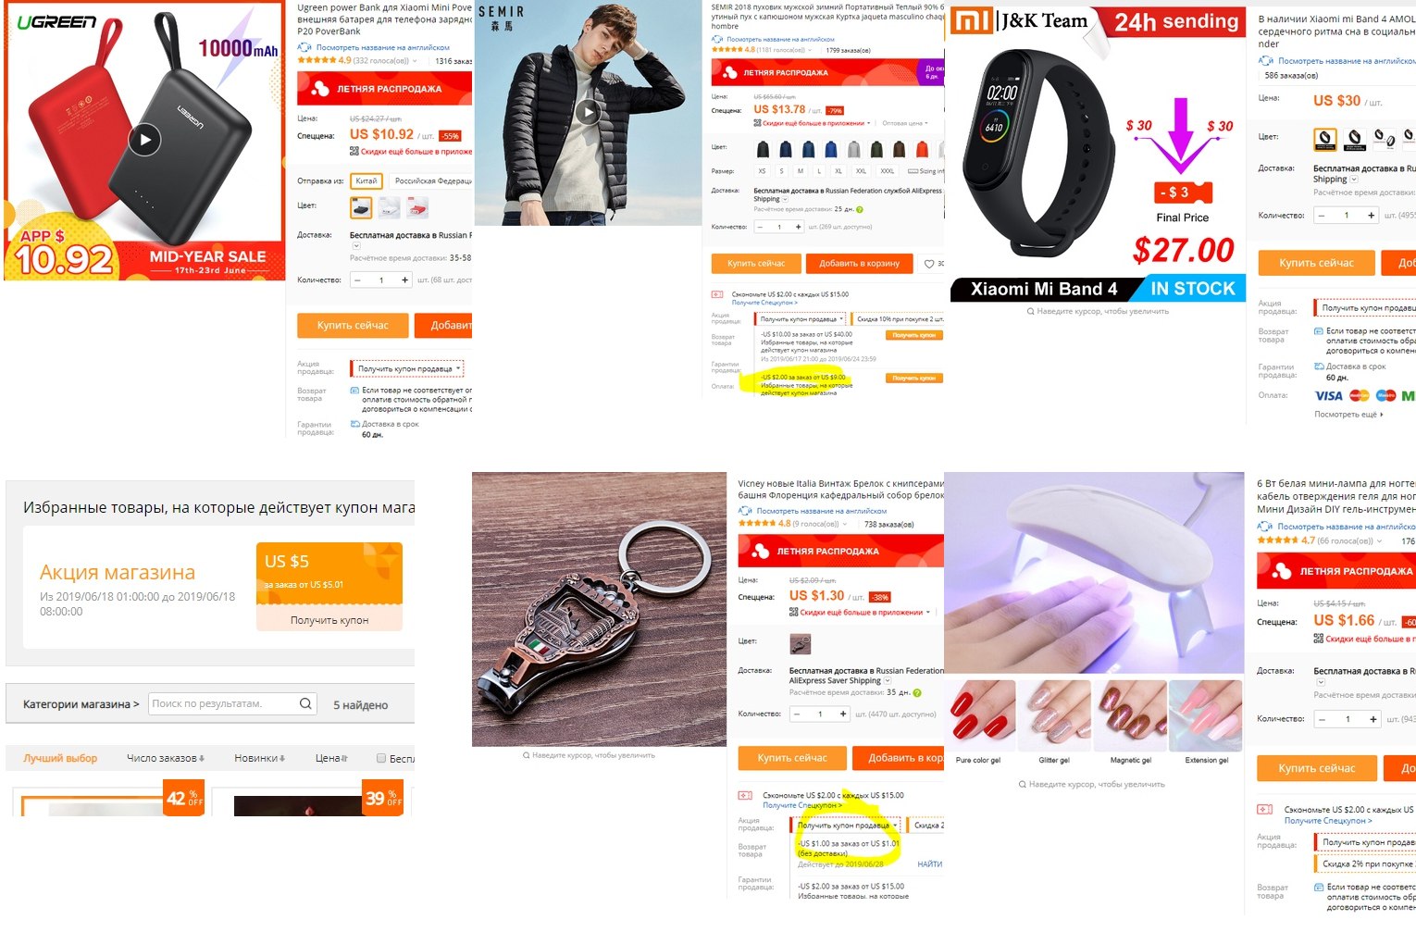Play the Ugreen power bank video
Image resolution: width=1416 pixels, height=944 pixels.
click(x=144, y=141)
